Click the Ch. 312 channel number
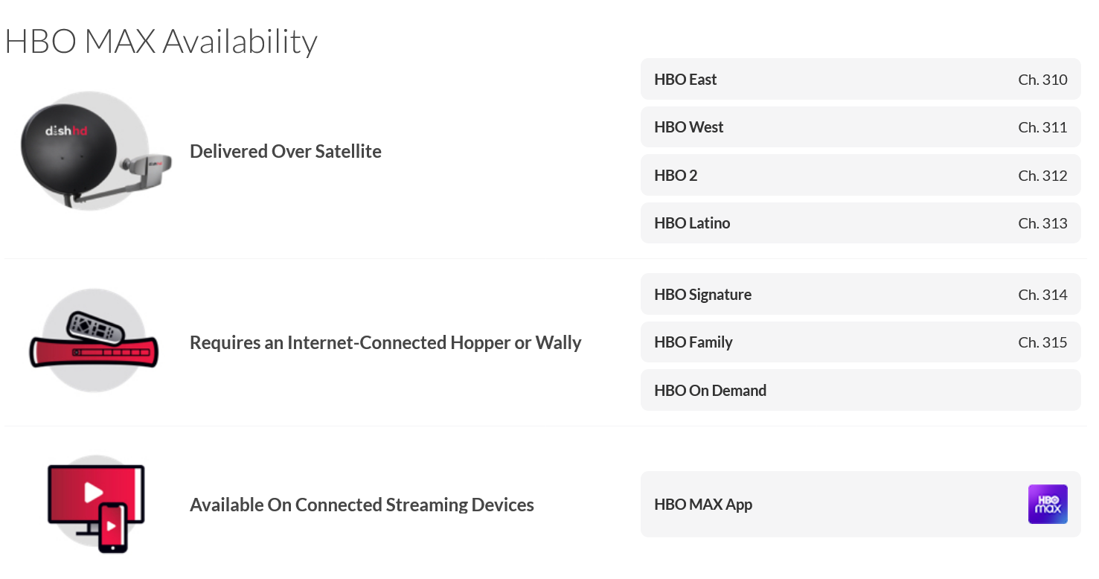This screenshot has width=1099, height=579. [1042, 176]
